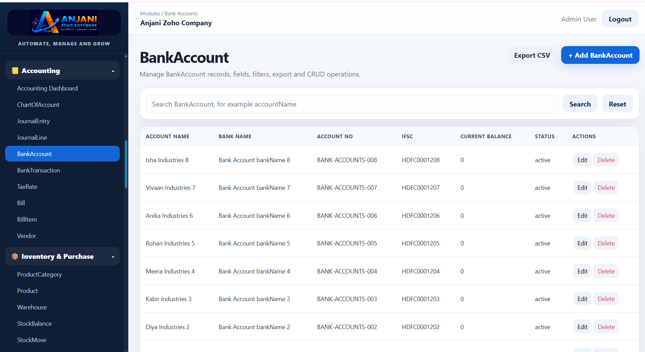Collapse the Accounting section
This screenshot has width=645, height=352.
coord(113,71)
